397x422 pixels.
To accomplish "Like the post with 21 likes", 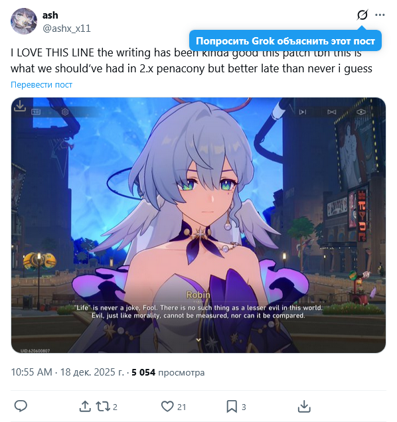I will (x=173, y=406).
